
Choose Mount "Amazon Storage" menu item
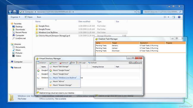[x=64, y=85]
